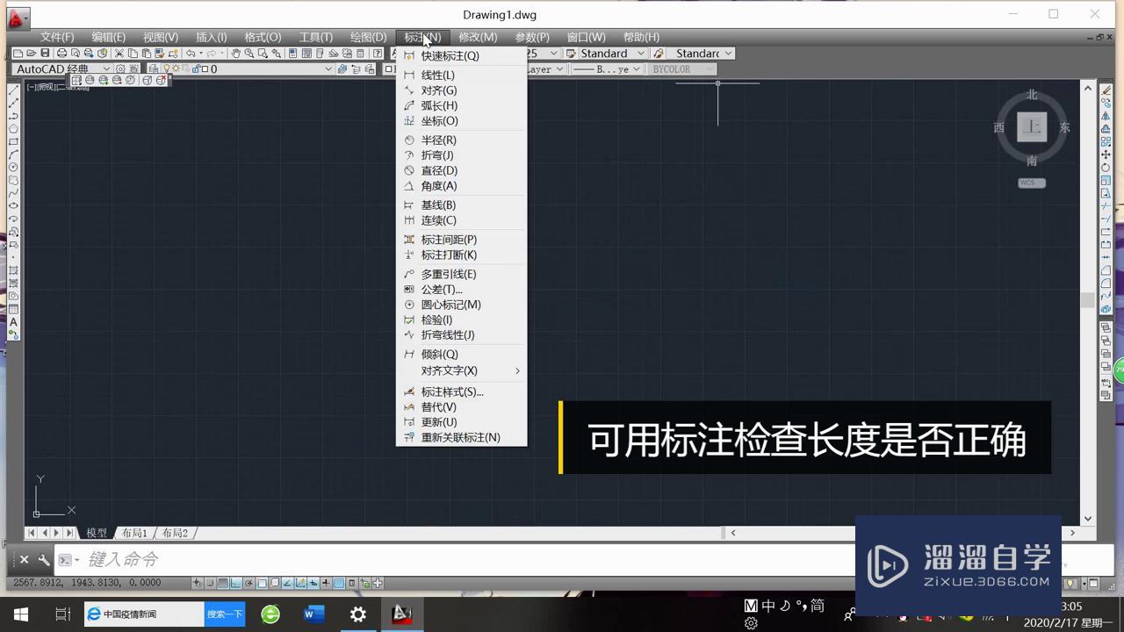Open 标注样式(S)... dialog from the menu

click(451, 391)
